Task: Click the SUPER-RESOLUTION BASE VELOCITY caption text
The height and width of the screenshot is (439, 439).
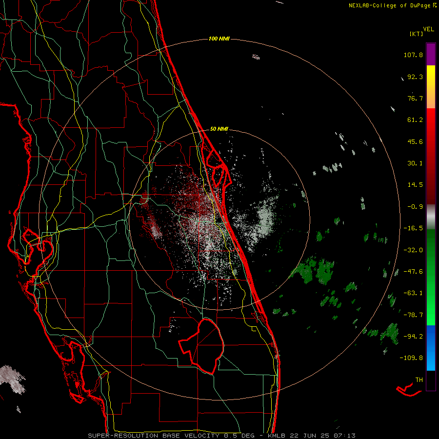Action: pos(154,436)
